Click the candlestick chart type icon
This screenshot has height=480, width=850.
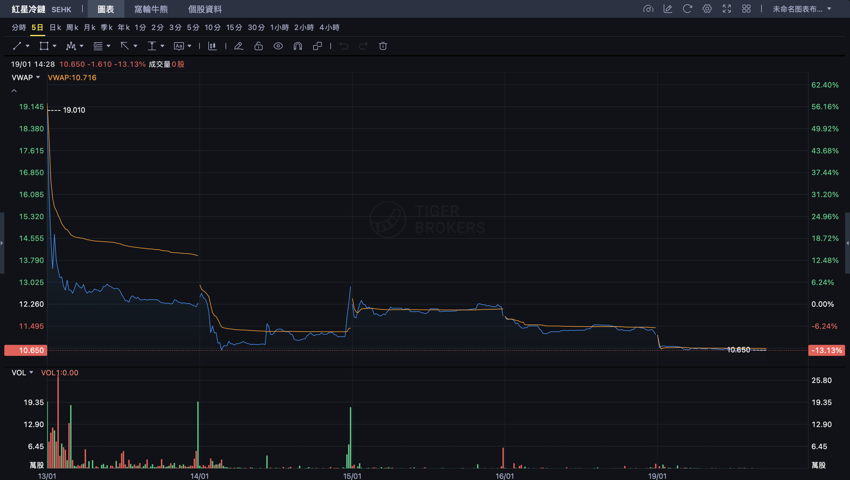pyautogui.click(x=213, y=46)
